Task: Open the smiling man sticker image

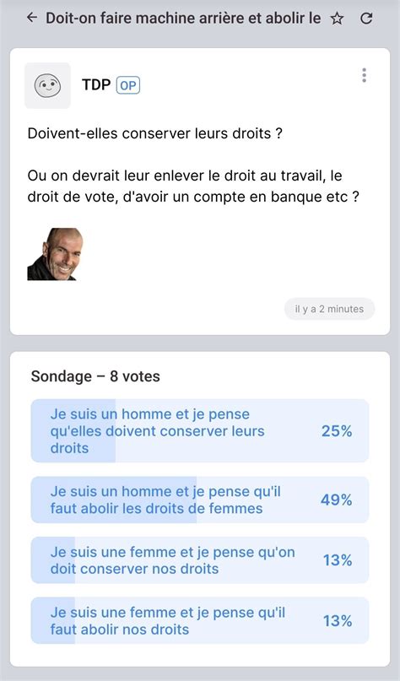Action: (x=55, y=254)
